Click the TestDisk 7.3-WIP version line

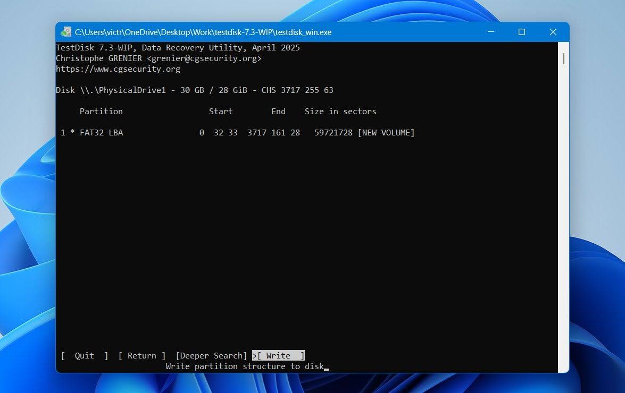[178, 48]
